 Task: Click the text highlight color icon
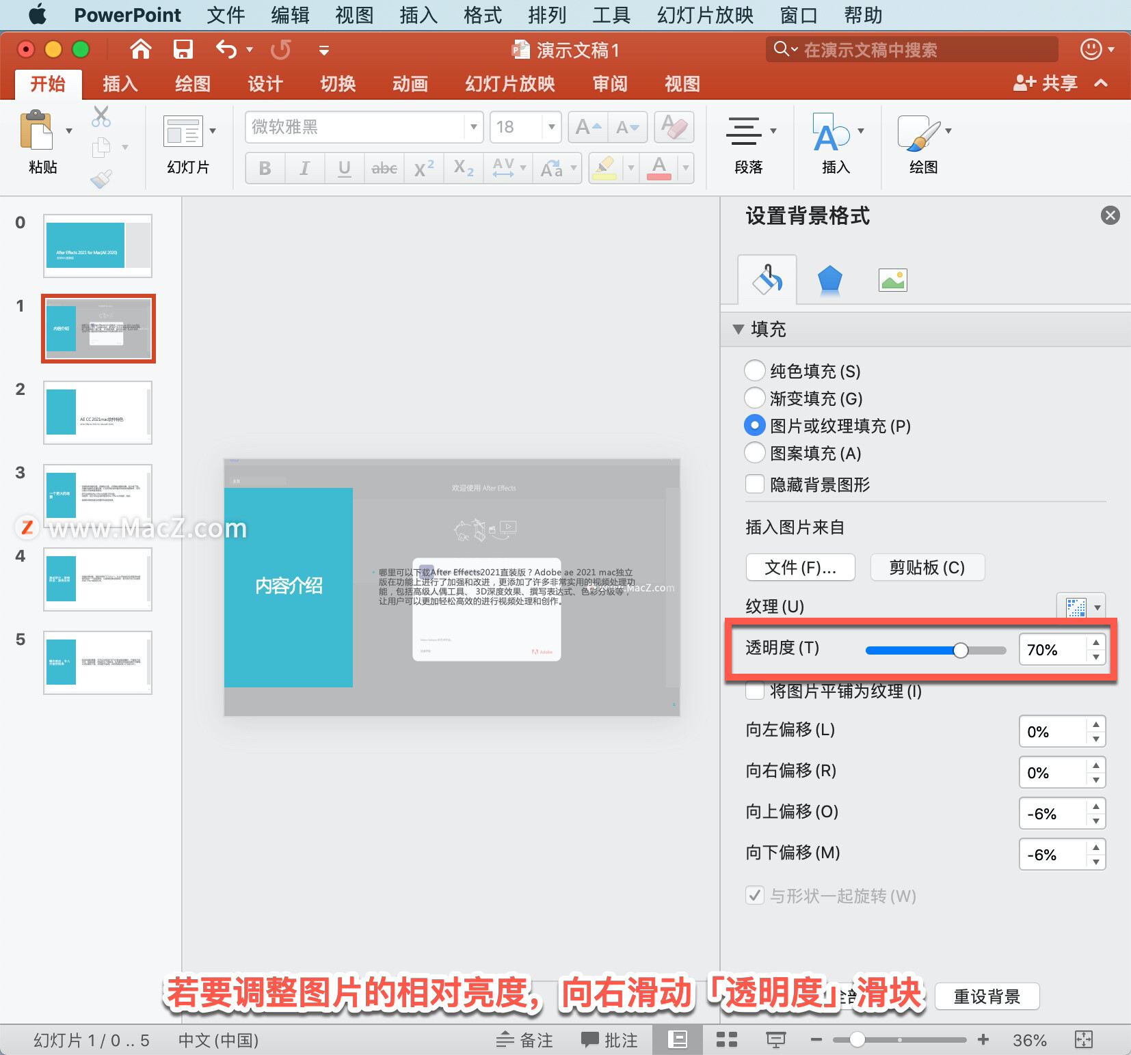click(604, 168)
